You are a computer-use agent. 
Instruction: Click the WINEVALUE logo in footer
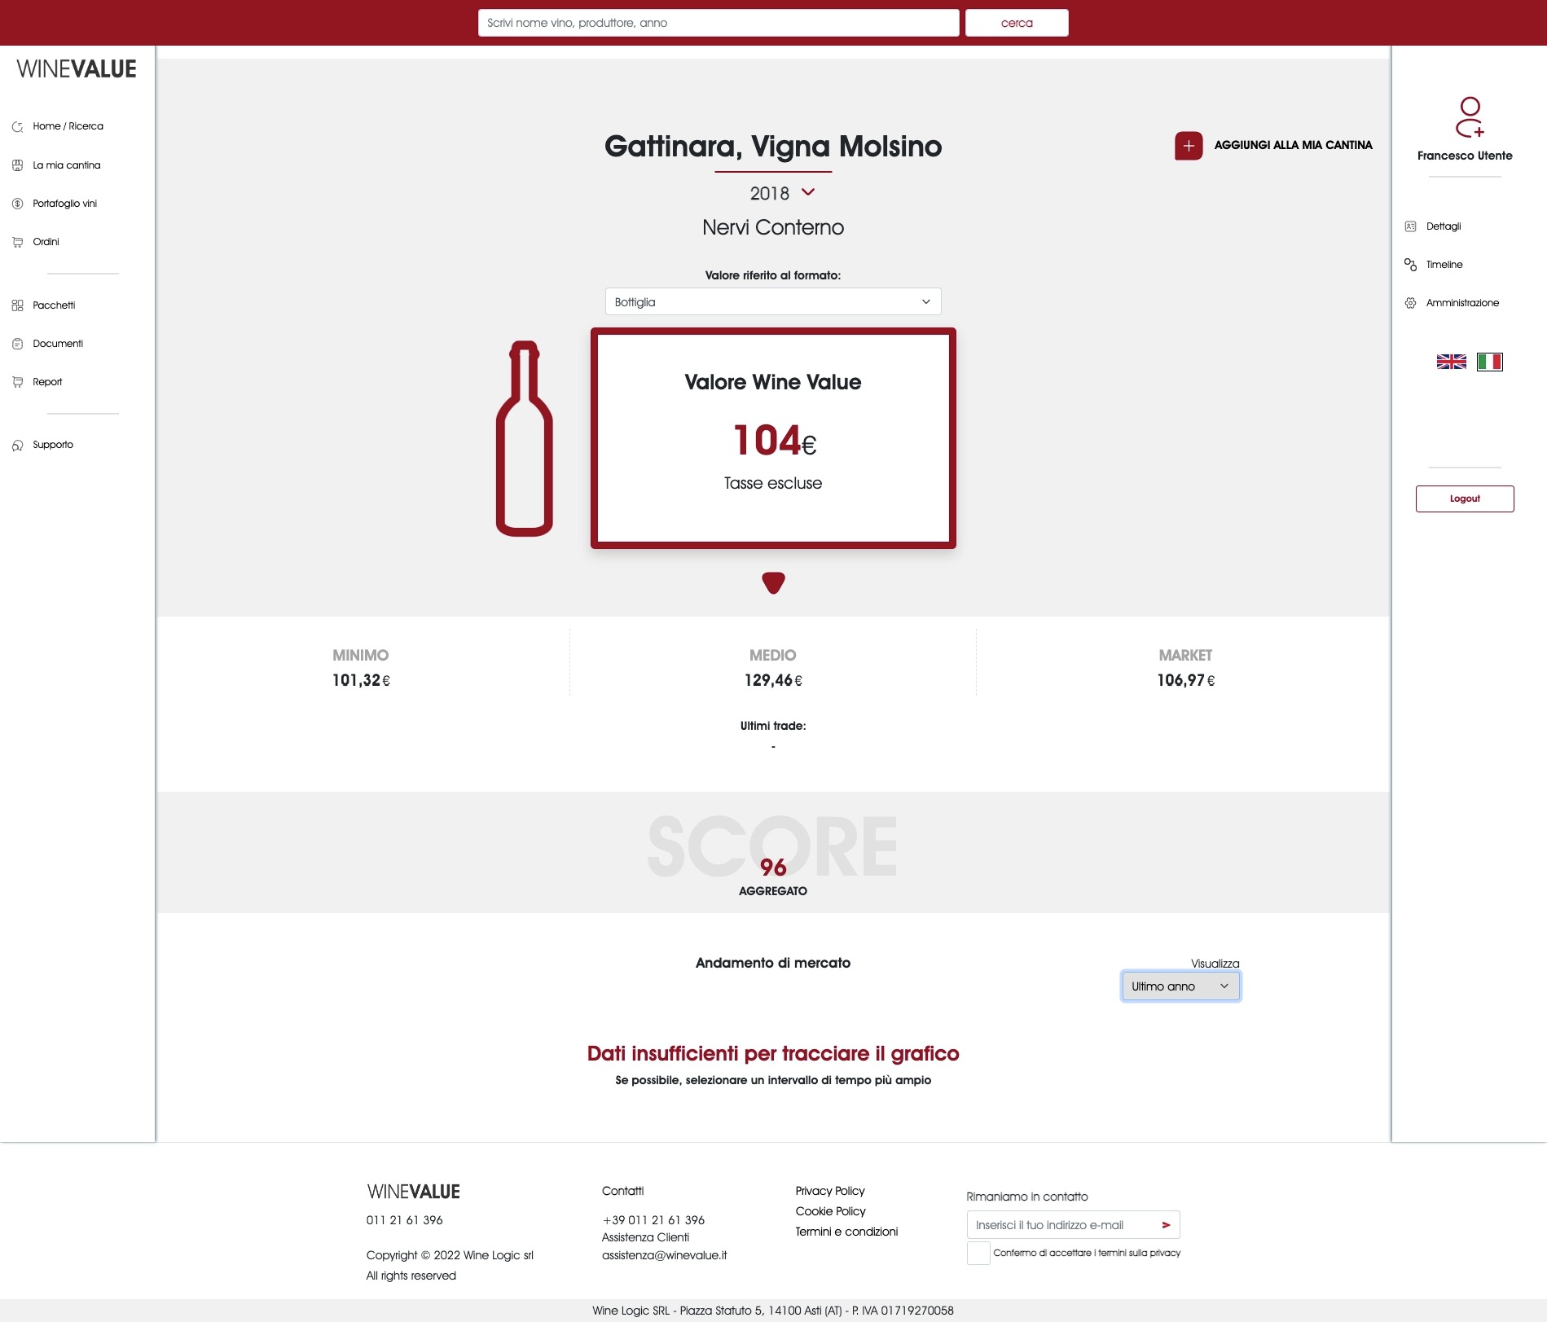coord(414,1192)
